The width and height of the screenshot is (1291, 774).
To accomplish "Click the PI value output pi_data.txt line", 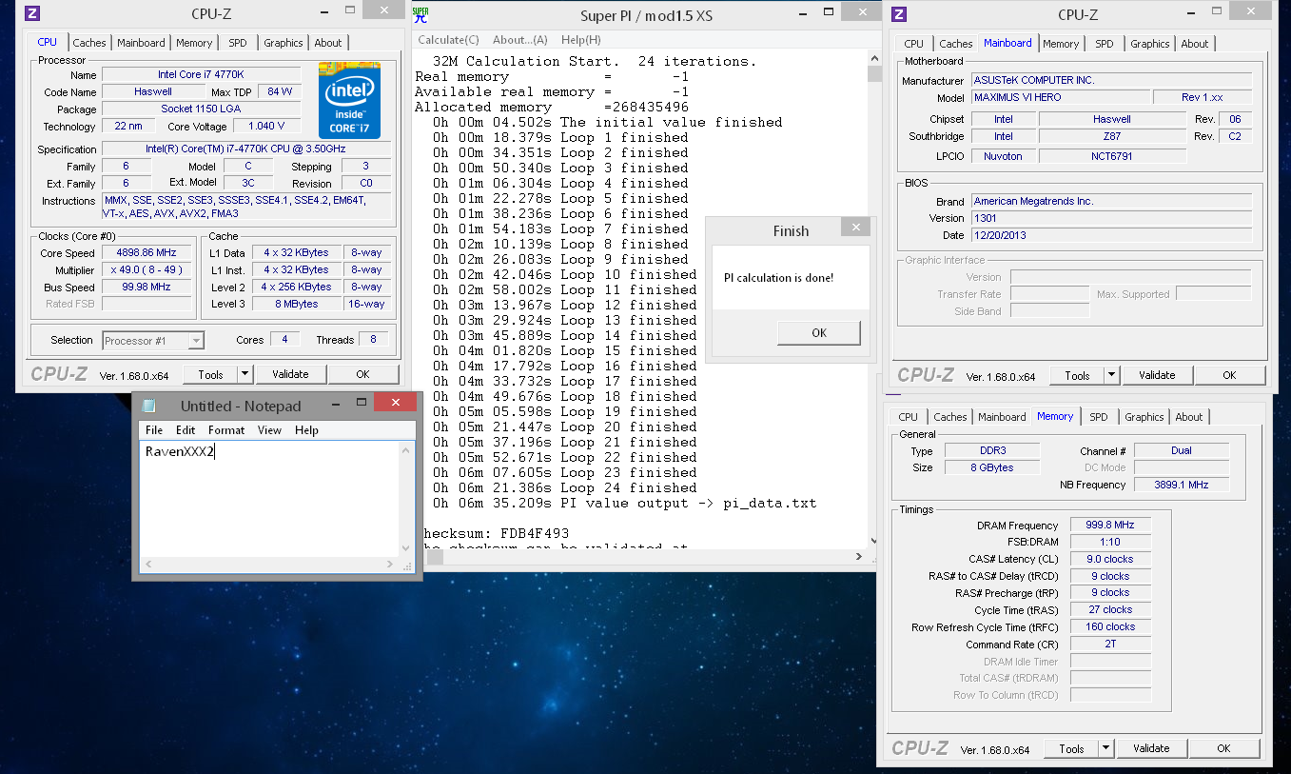I will tap(624, 503).
